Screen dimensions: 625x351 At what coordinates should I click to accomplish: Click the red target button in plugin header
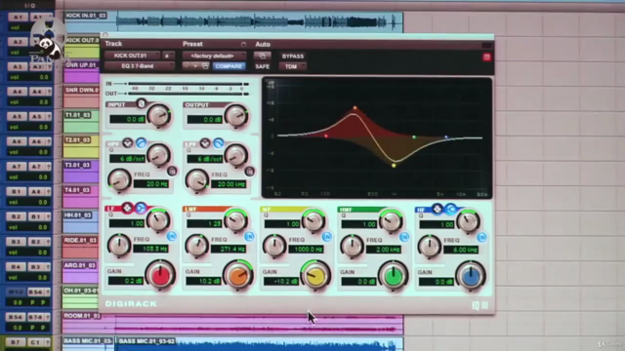[486, 57]
